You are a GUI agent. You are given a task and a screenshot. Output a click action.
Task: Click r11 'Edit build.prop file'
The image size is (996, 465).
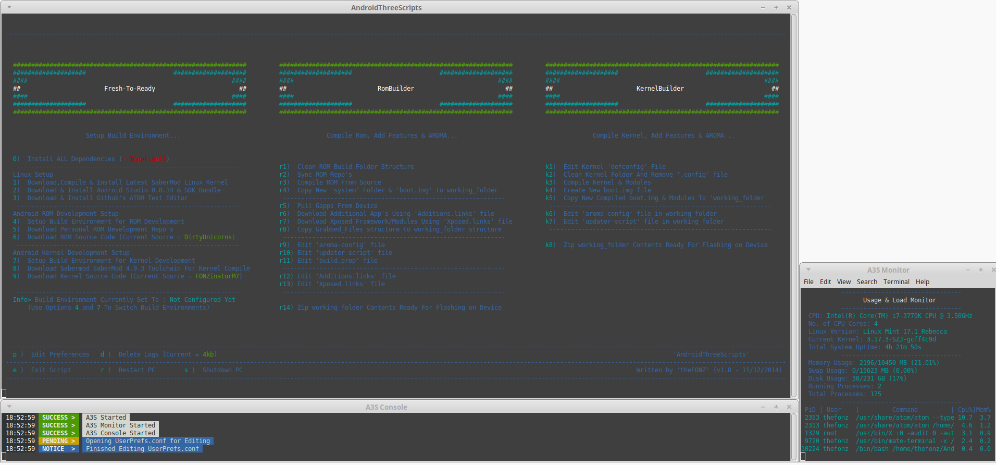coord(329,261)
